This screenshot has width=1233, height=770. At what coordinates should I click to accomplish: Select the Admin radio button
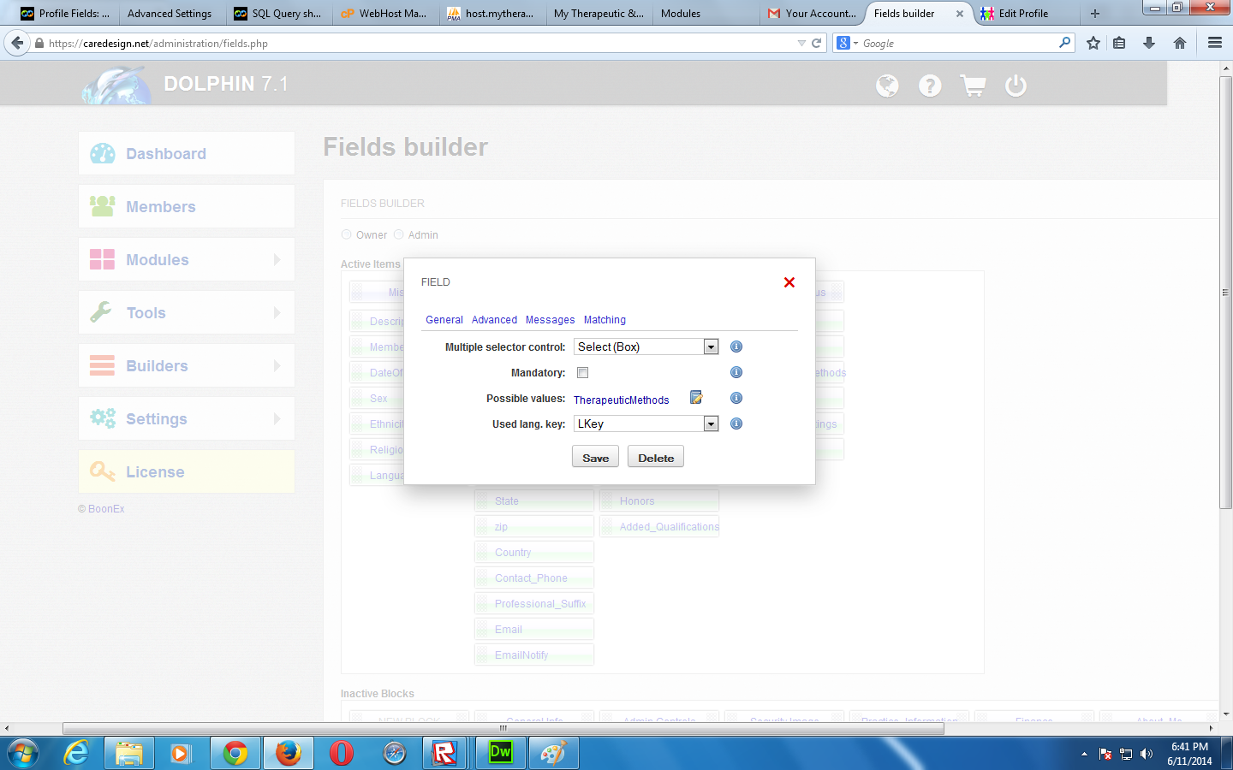[x=399, y=234]
